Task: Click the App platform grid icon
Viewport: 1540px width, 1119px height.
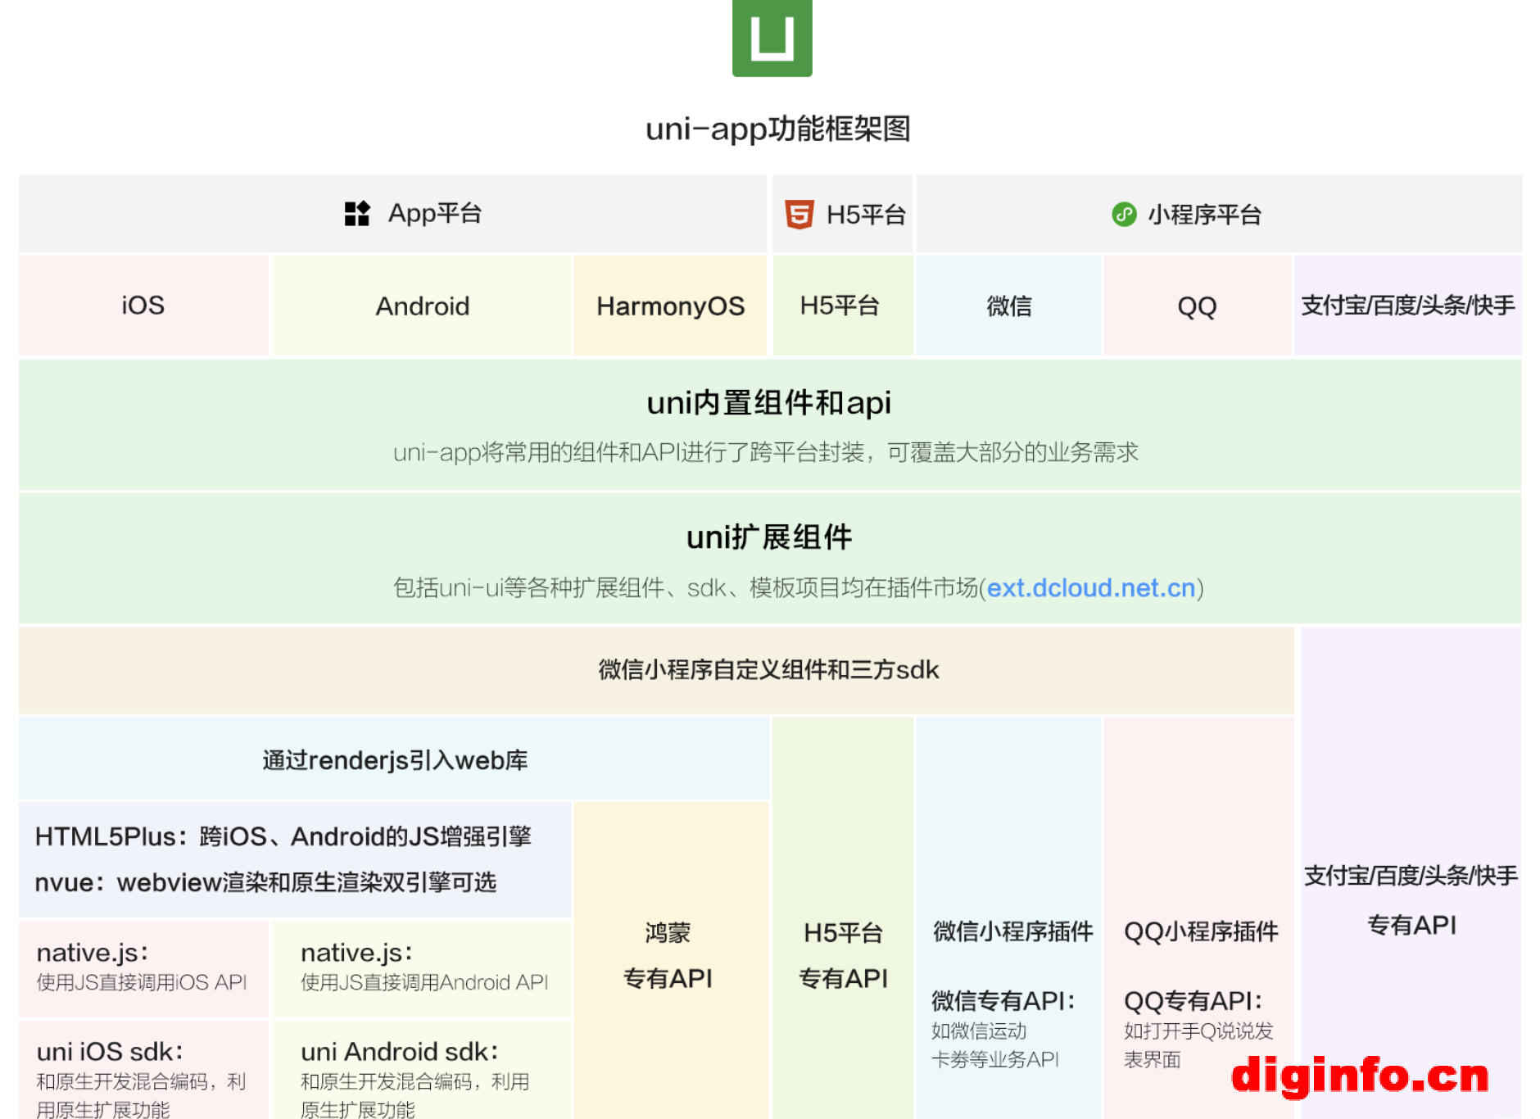Action: pos(357,214)
